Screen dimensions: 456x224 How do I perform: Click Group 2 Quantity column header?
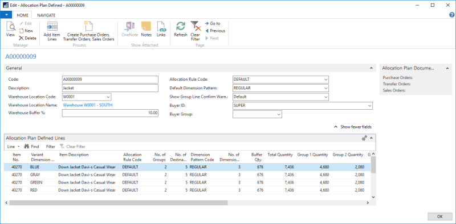[348, 155]
